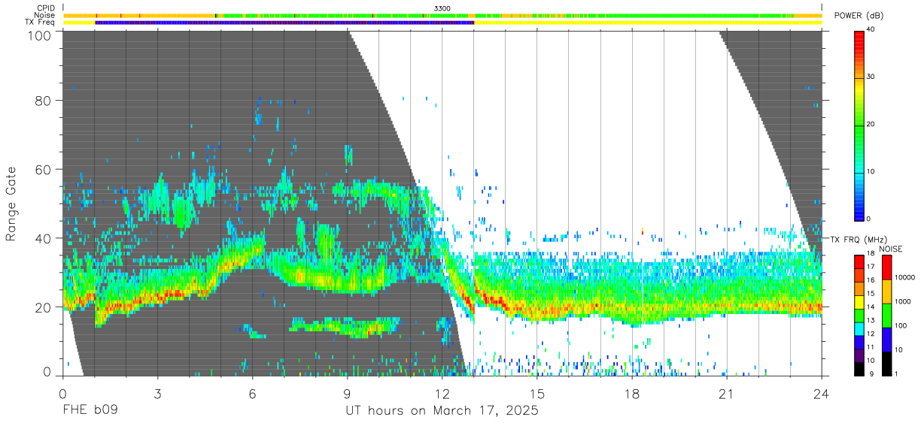
Task: Click the 3 hour tick label on time axis
Action: (158, 394)
